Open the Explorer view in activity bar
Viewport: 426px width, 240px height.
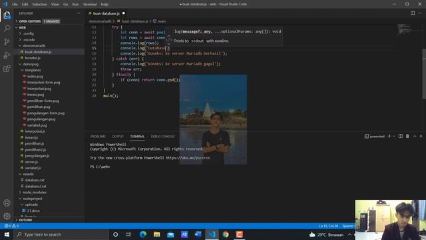point(7,15)
